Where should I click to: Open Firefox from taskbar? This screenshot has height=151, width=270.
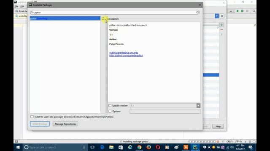(148, 147)
